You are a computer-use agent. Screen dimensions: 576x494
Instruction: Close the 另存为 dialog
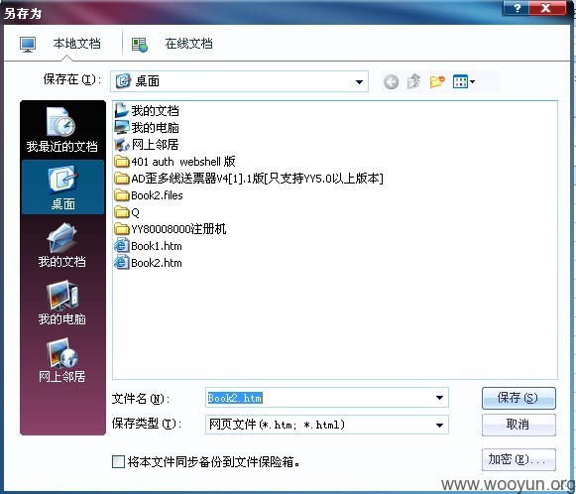pyautogui.click(x=546, y=8)
